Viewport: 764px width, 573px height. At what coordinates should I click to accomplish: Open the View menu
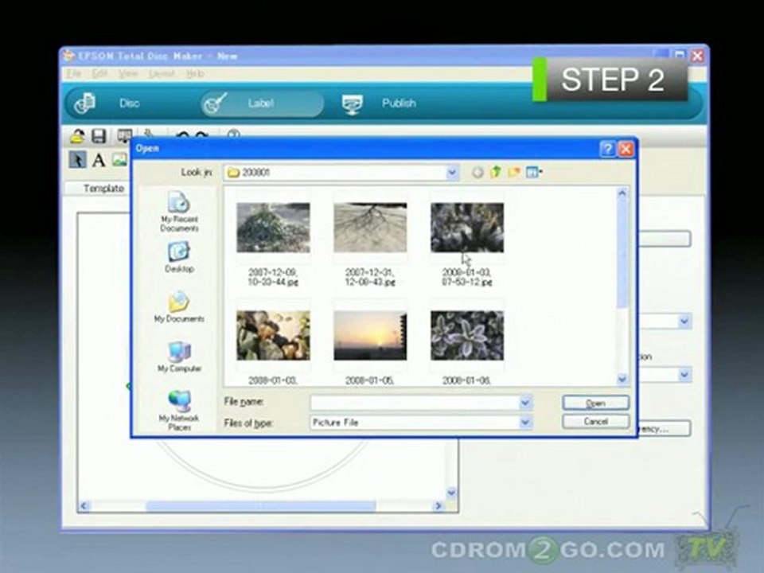(128, 73)
